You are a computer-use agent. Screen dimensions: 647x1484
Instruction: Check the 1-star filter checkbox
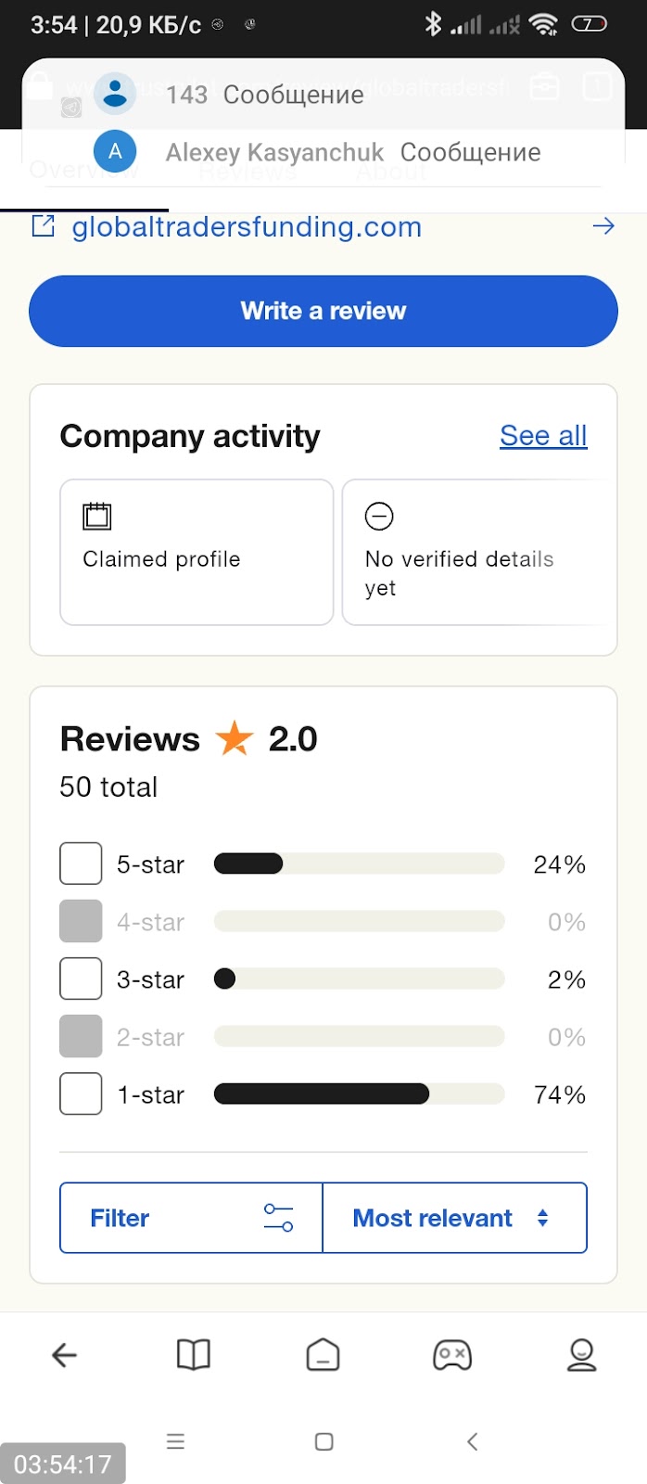click(x=81, y=1094)
